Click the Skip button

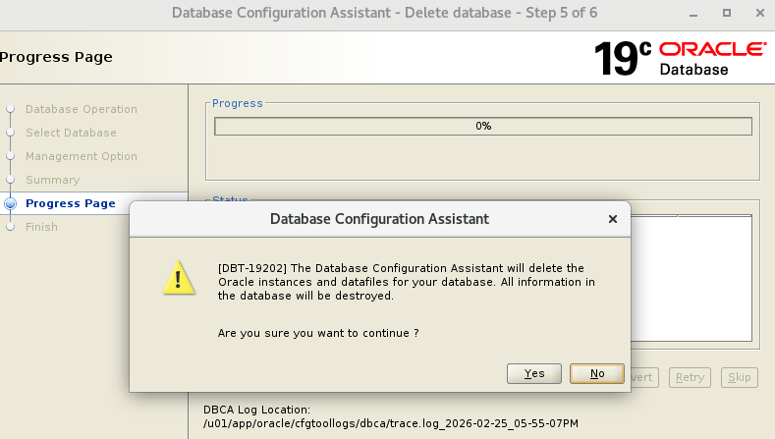(x=739, y=378)
